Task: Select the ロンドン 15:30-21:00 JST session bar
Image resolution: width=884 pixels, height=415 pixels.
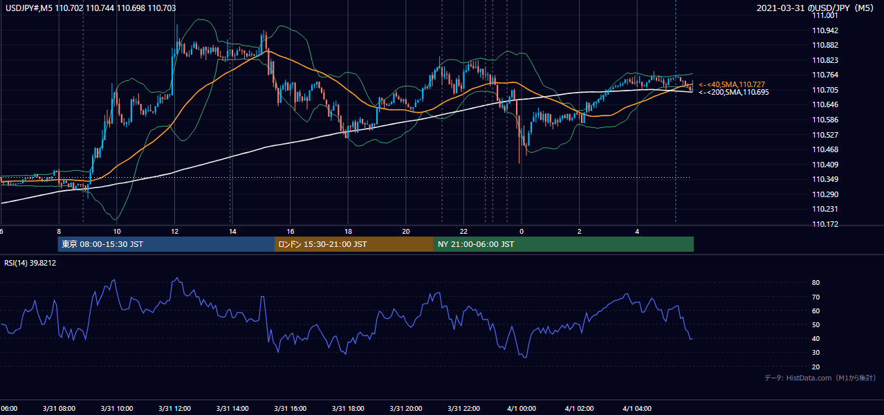Action: 353,244
